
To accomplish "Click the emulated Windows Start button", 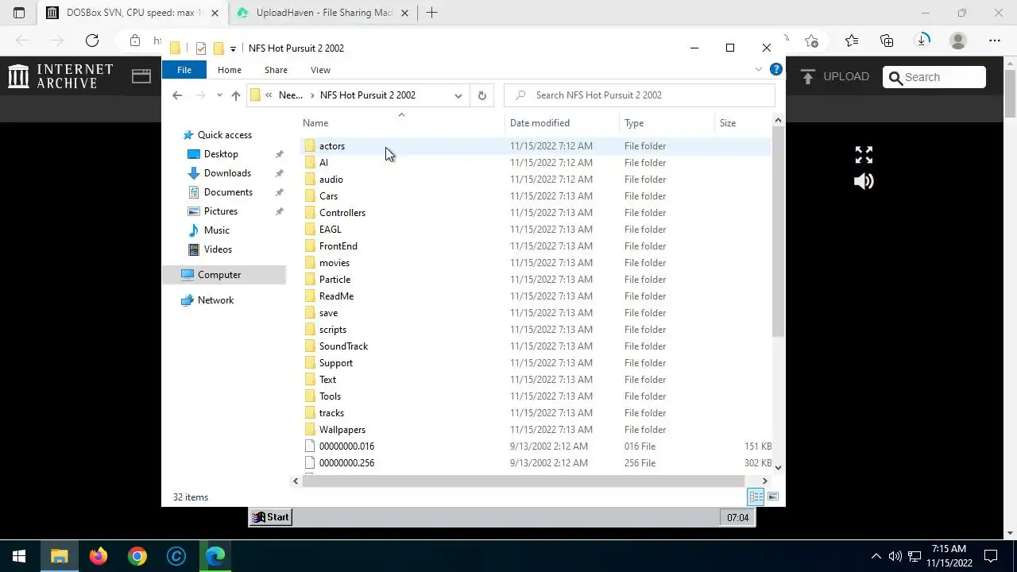I will (271, 517).
